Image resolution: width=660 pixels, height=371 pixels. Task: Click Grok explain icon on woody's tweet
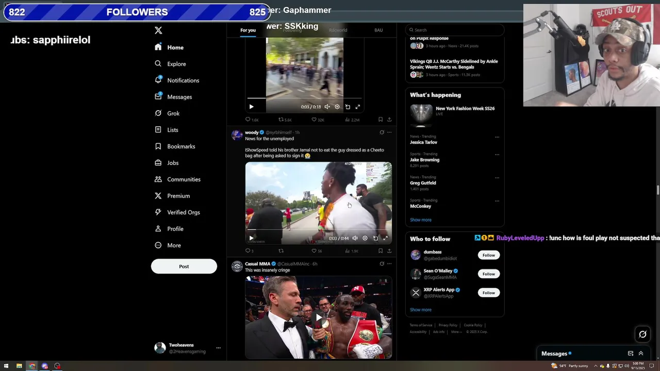pos(382,132)
